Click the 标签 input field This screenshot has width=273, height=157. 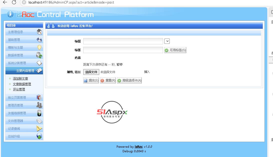tap(123, 50)
